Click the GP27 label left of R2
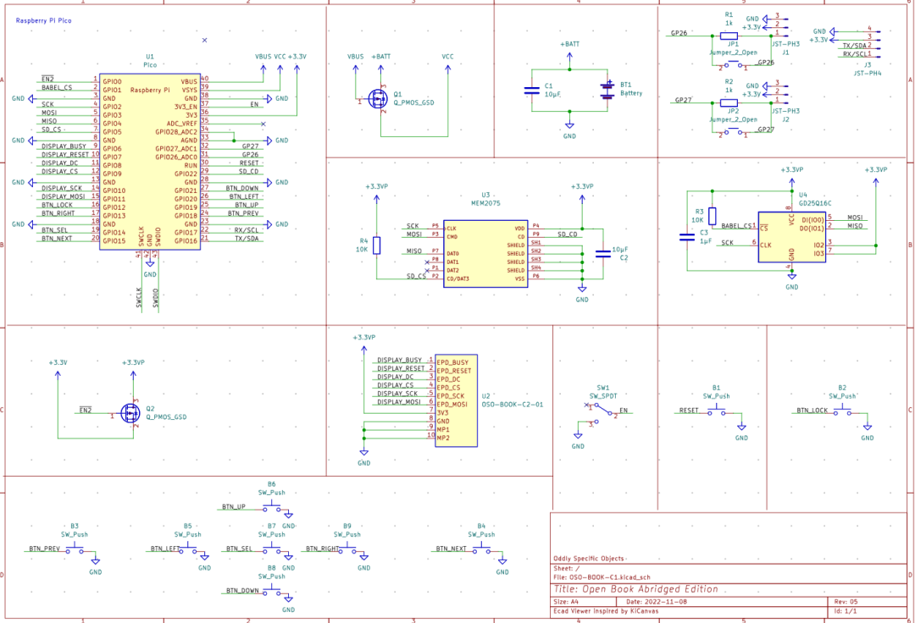 tap(684, 100)
